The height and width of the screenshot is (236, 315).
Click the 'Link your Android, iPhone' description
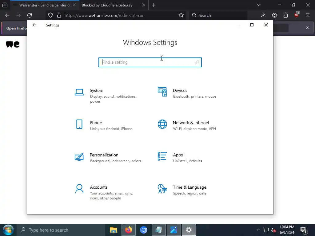coord(111,129)
